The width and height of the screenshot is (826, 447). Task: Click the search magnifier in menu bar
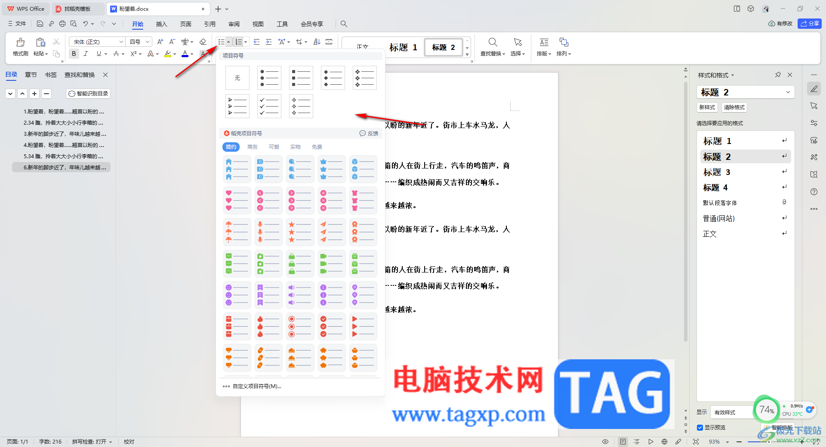click(x=344, y=24)
